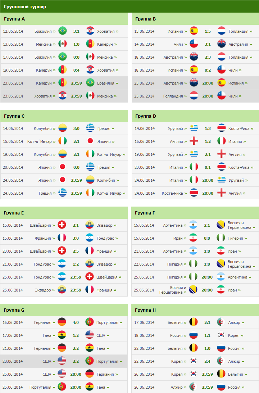Click the Групповой турнир title bar
The height and width of the screenshot is (393, 259).
point(129,6)
